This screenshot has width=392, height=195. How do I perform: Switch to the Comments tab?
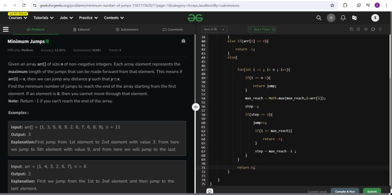[173, 29]
